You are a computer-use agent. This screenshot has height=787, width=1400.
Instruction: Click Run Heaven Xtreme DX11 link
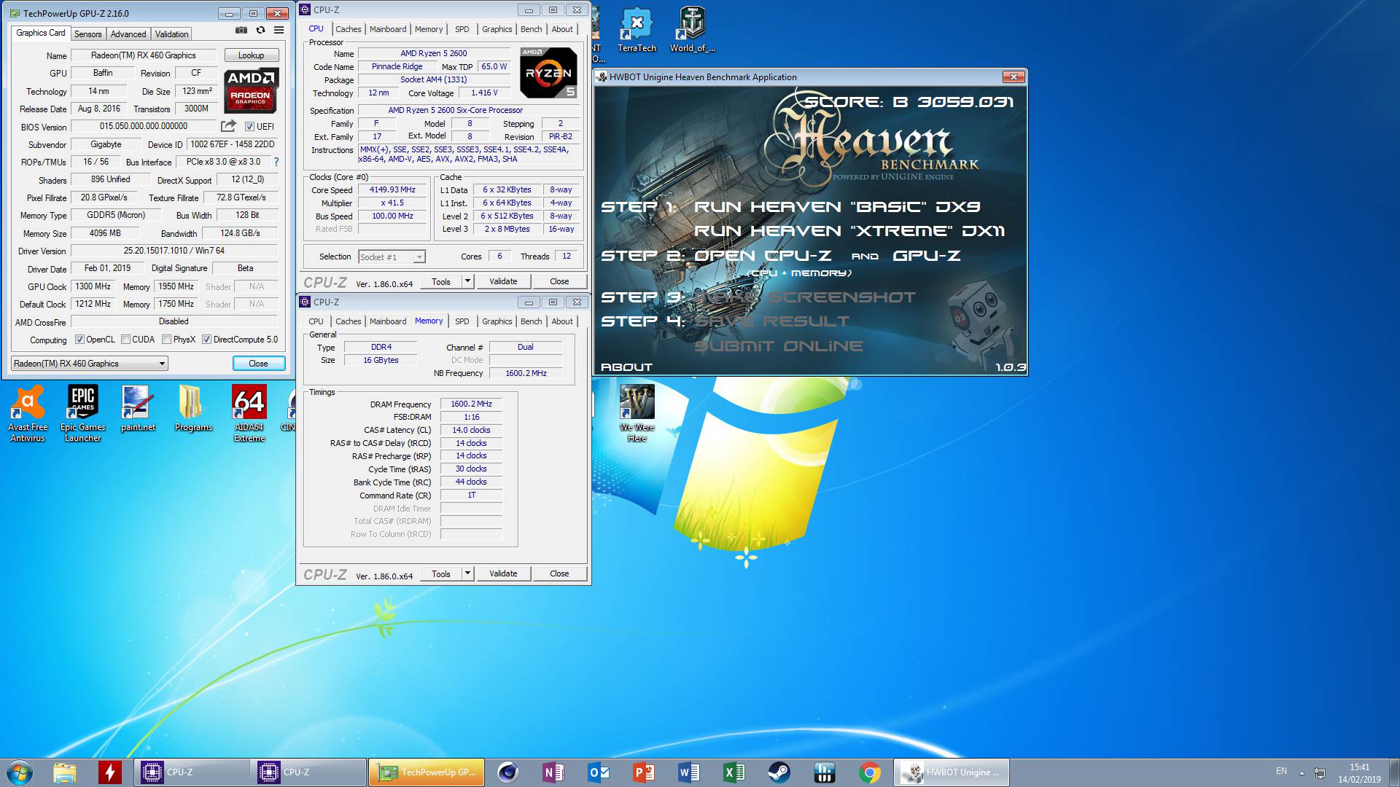(849, 231)
